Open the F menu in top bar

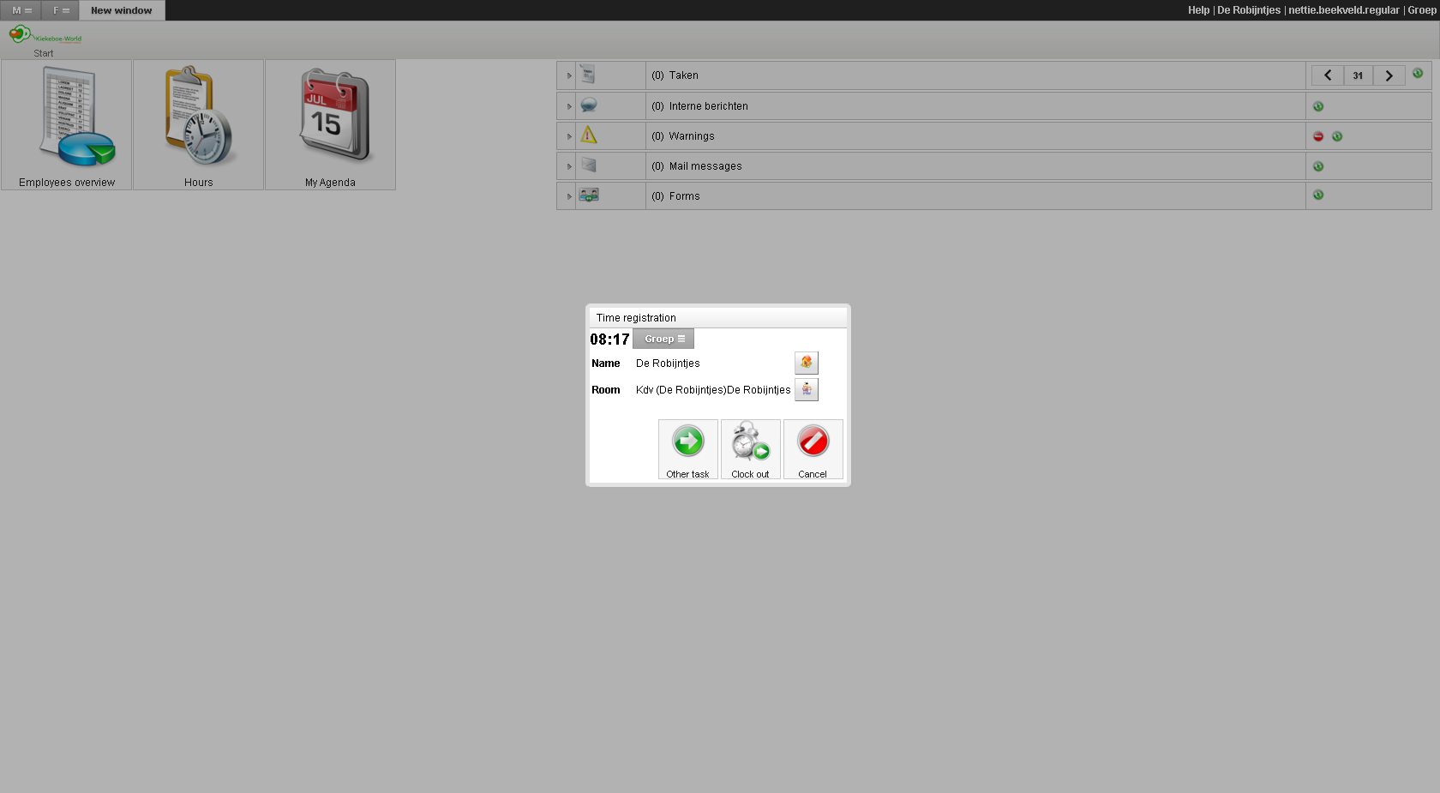click(x=61, y=10)
